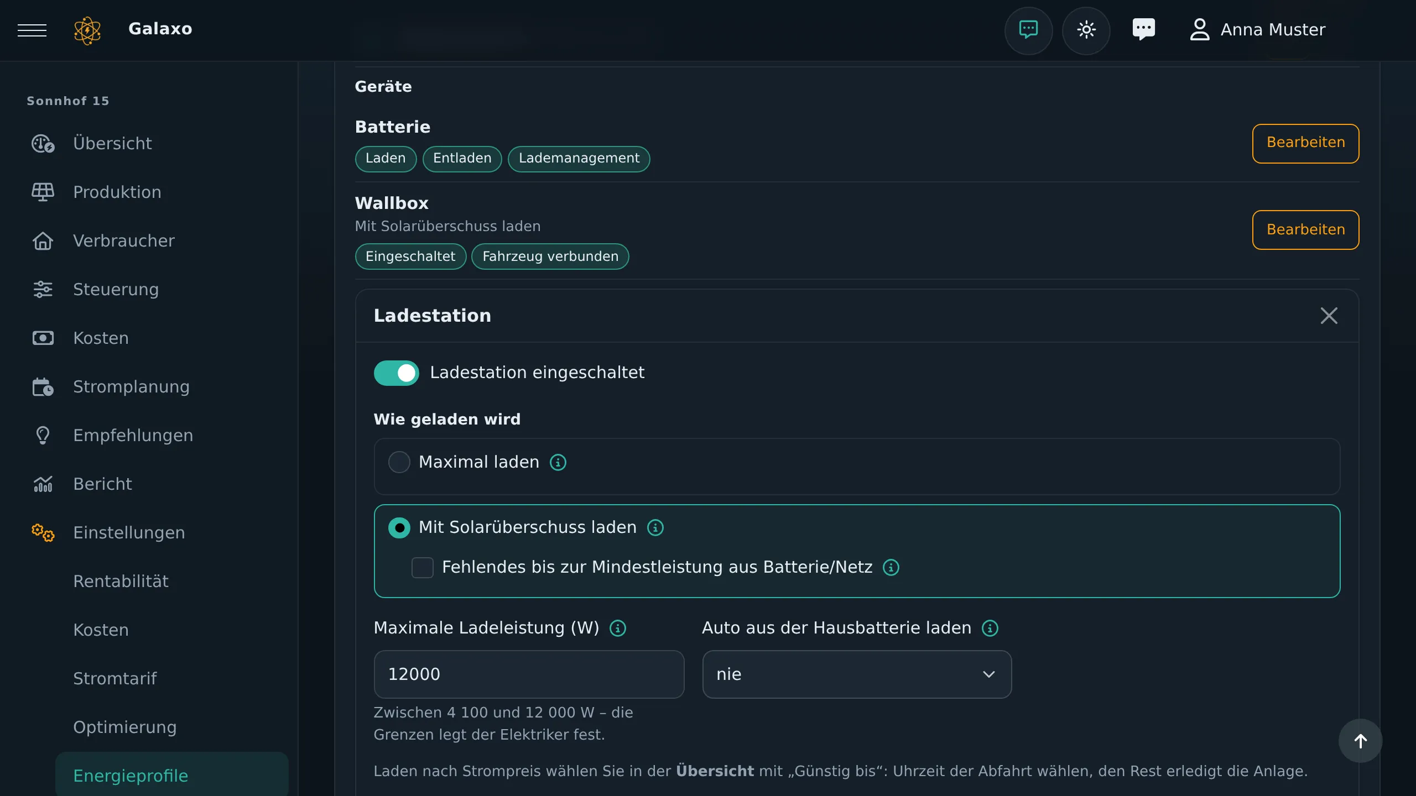Show info for Fehlendes bis zur Mindestleistung
Image resolution: width=1416 pixels, height=796 pixels.
click(891, 567)
